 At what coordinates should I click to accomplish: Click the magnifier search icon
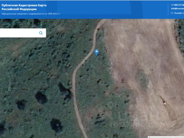tap(41, 33)
